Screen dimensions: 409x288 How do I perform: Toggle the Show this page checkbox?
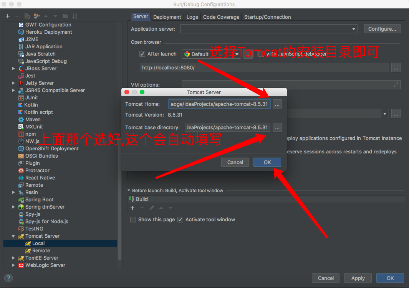point(133,219)
